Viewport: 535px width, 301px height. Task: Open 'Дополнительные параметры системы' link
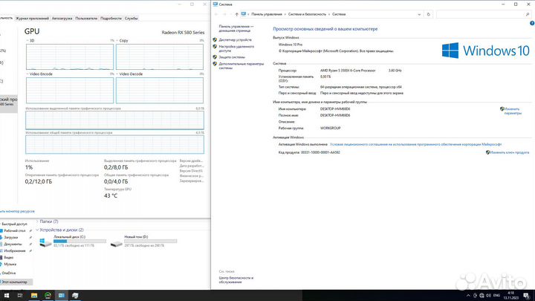241,66
